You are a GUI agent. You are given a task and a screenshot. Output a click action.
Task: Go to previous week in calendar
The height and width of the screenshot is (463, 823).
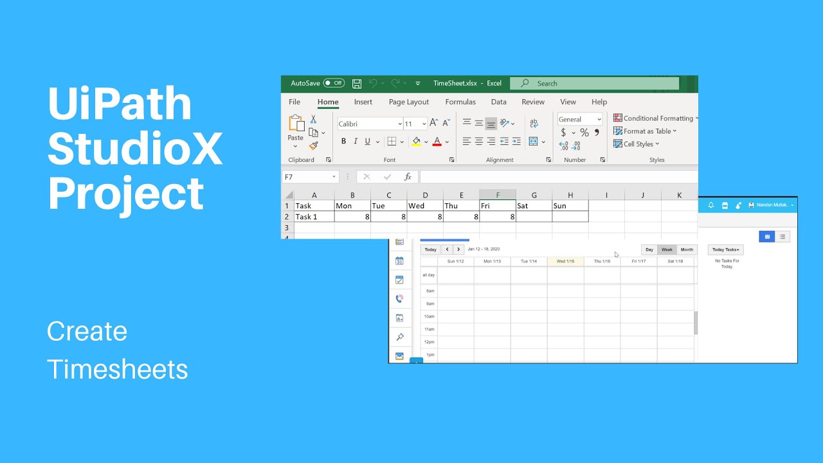point(447,250)
